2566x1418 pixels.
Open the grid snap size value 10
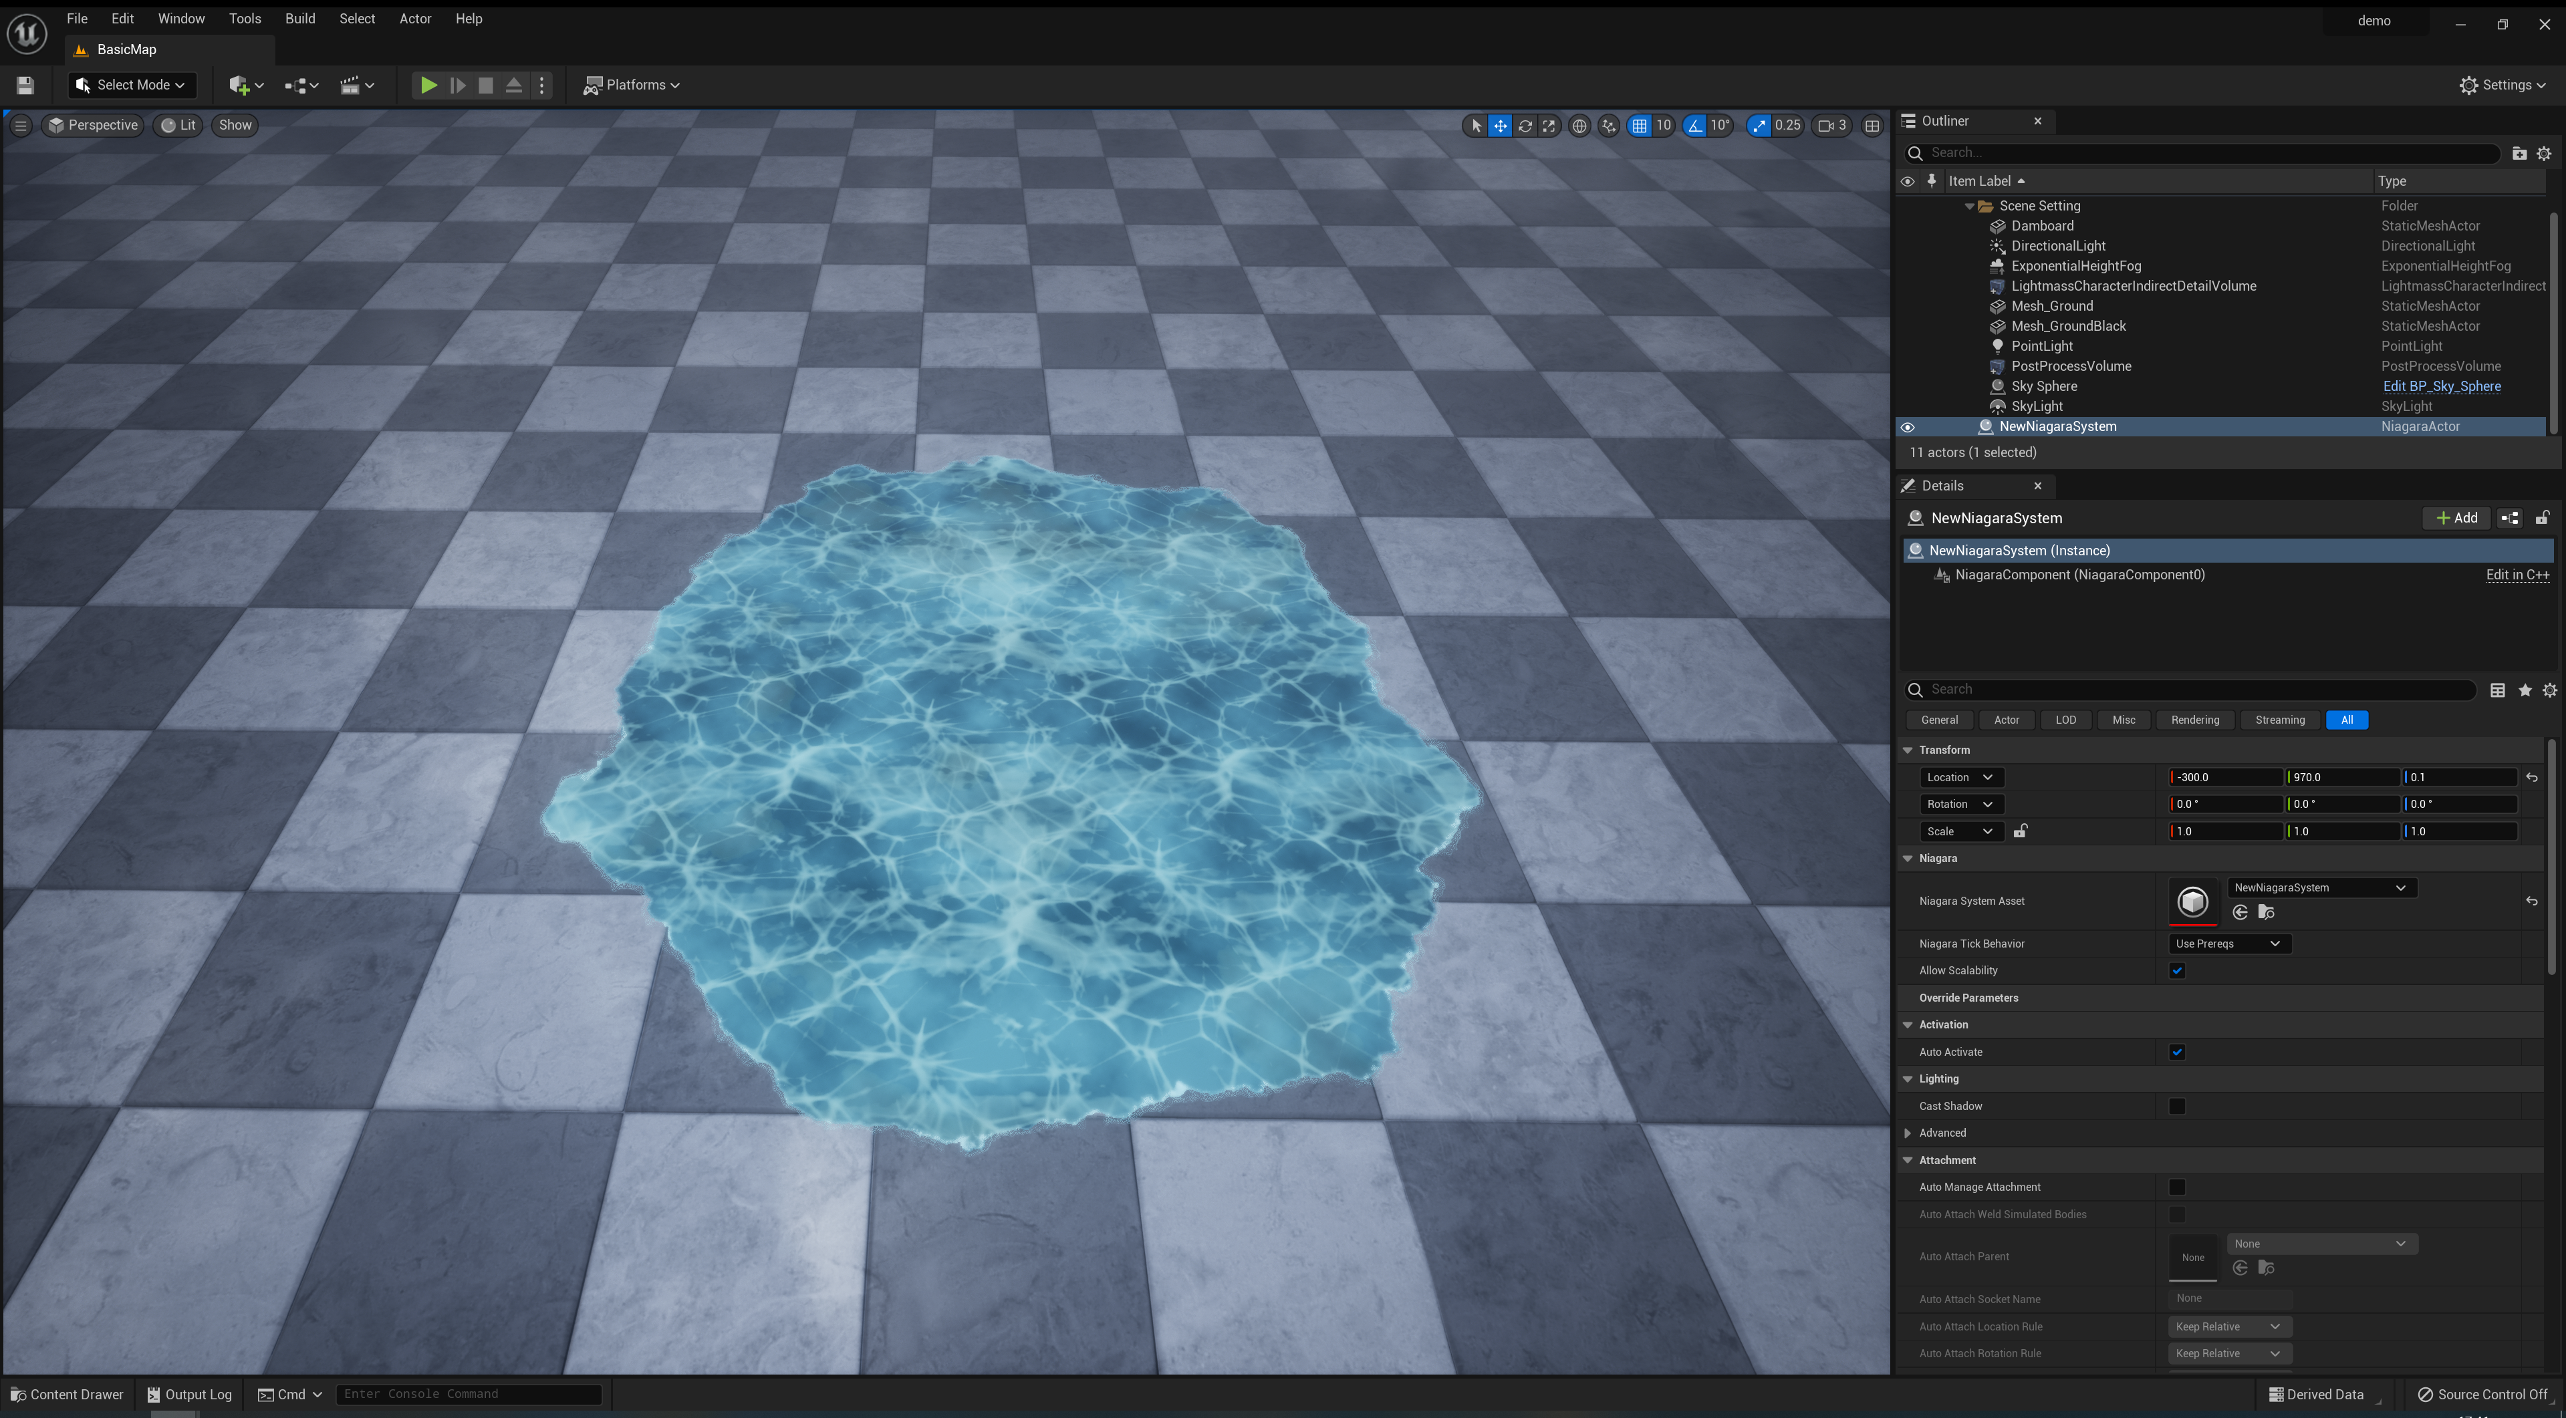pyautogui.click(x=1664, y=126)
